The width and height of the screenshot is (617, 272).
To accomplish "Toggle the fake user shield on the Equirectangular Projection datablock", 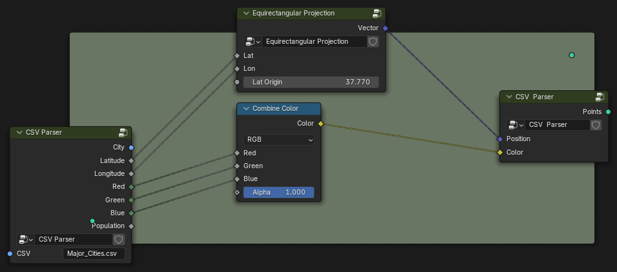I will [x=373, y=42].
